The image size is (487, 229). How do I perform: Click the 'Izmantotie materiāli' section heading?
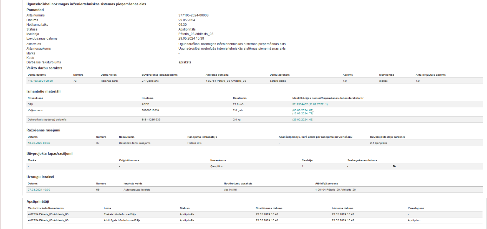(x=44, y=91)
